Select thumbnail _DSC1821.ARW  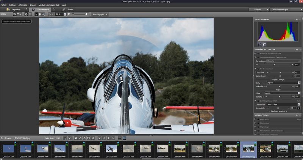[111, 150]
